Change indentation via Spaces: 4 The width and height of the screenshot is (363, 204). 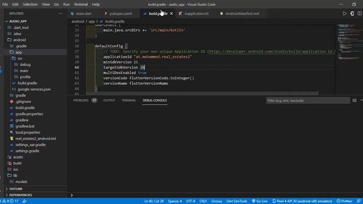pos(175,201)
